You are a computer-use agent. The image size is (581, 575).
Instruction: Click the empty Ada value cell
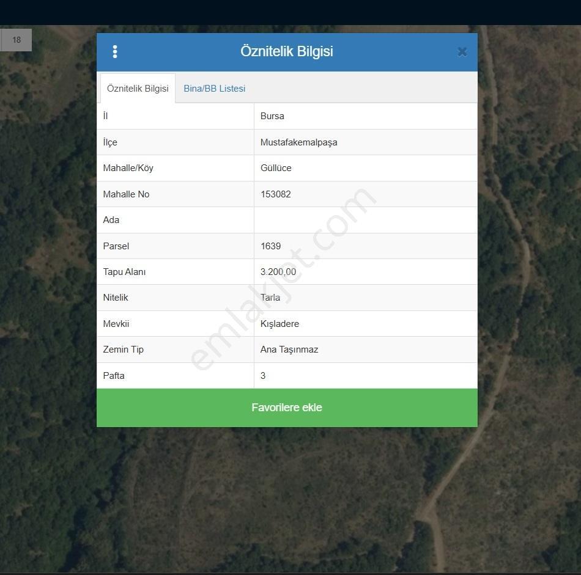[365, 220]
